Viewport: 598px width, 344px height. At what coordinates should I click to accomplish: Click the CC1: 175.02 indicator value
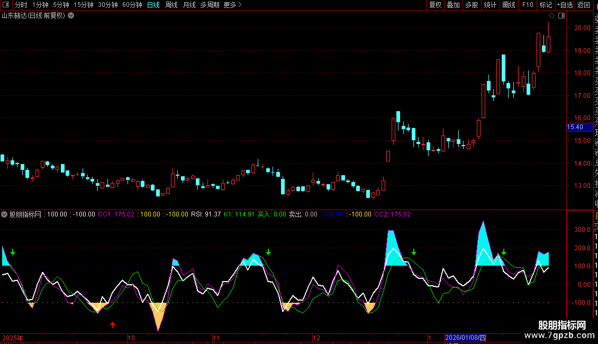[x=116, y=214]
